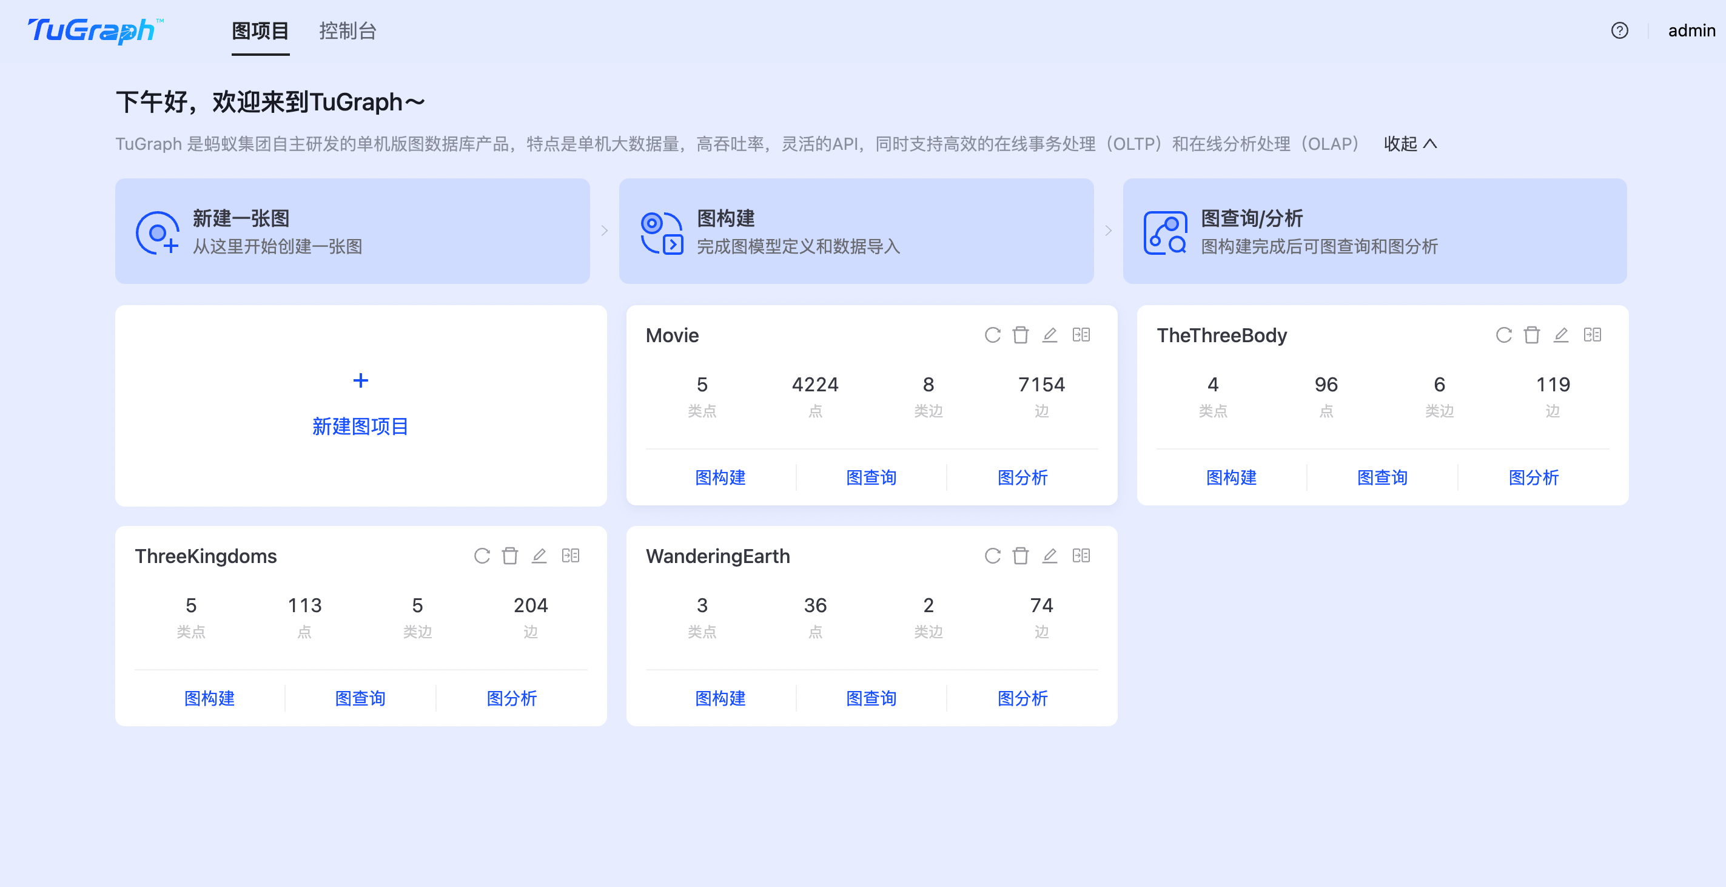Click the TheThreeBody card title

[x=1221, y=336]
